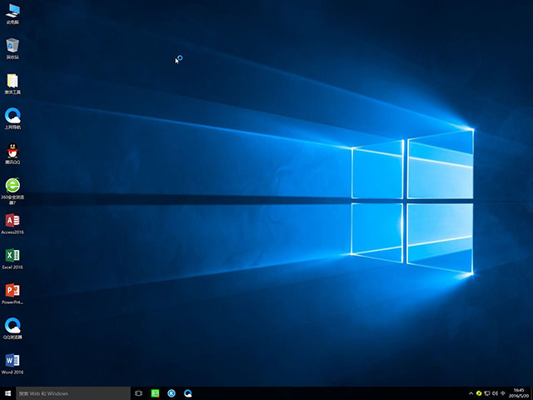Toggle the input method indicator in tray
The height and width of the screenshot is (400, 533).
click(504, 392)
